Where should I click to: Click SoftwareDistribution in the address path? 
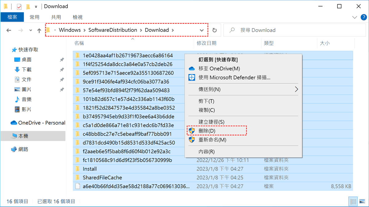point(113,30)
